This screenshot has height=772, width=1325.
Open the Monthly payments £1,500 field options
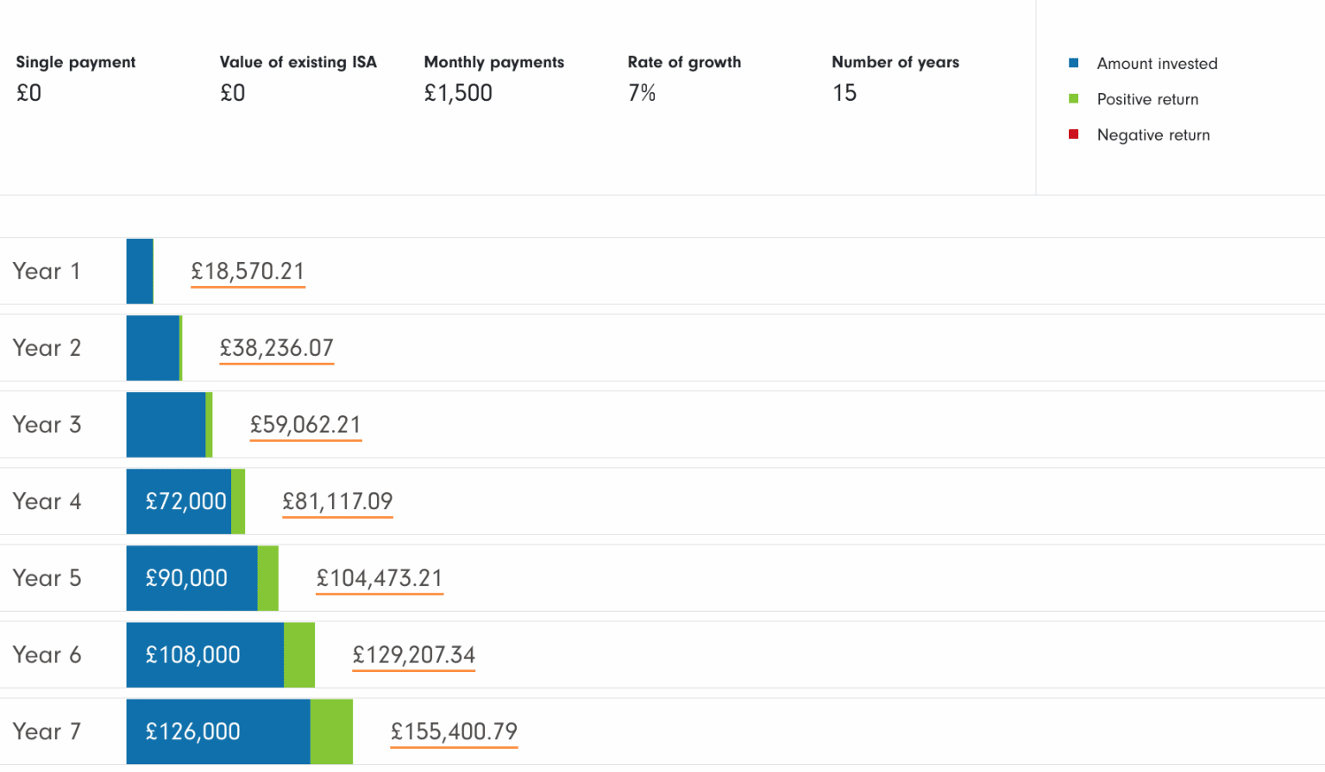[458, 92]
